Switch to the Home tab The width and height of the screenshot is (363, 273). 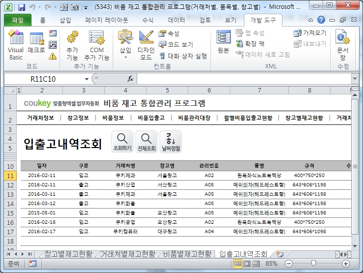point(43,20)
